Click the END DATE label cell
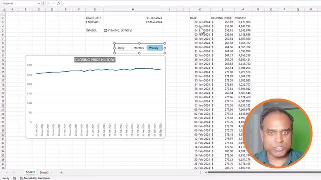Image resolution: width=321 pixels, height=180 pixels. click(92, 22)
